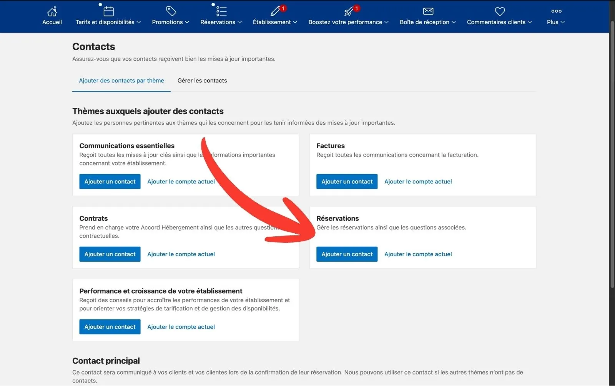Expand the Réservations menu chevron
This screenshot has height=386, width=615.
[240, 22]
